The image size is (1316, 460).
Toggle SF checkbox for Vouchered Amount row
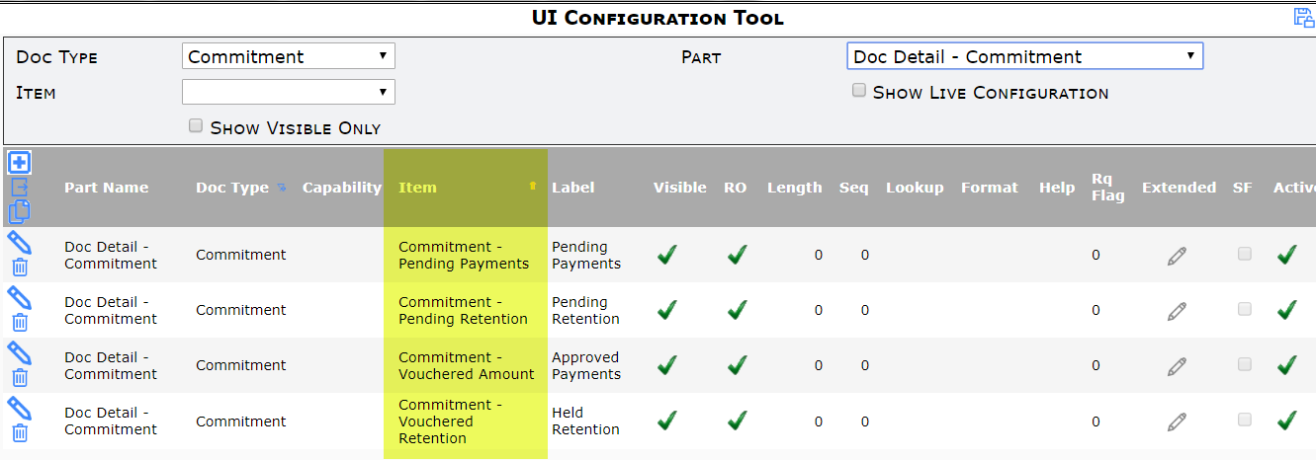(1244, 364)
